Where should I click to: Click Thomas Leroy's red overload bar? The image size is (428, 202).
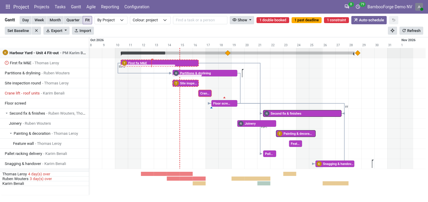point(167,174)
